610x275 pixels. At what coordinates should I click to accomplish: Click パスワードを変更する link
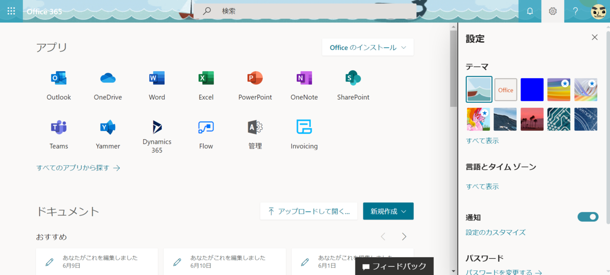click(504, 272)
